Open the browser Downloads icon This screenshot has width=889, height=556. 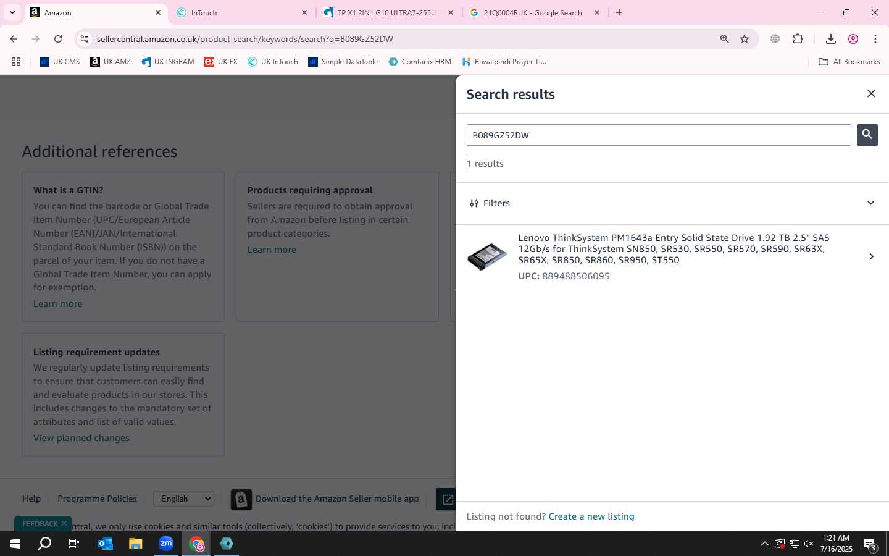(830, 39)
